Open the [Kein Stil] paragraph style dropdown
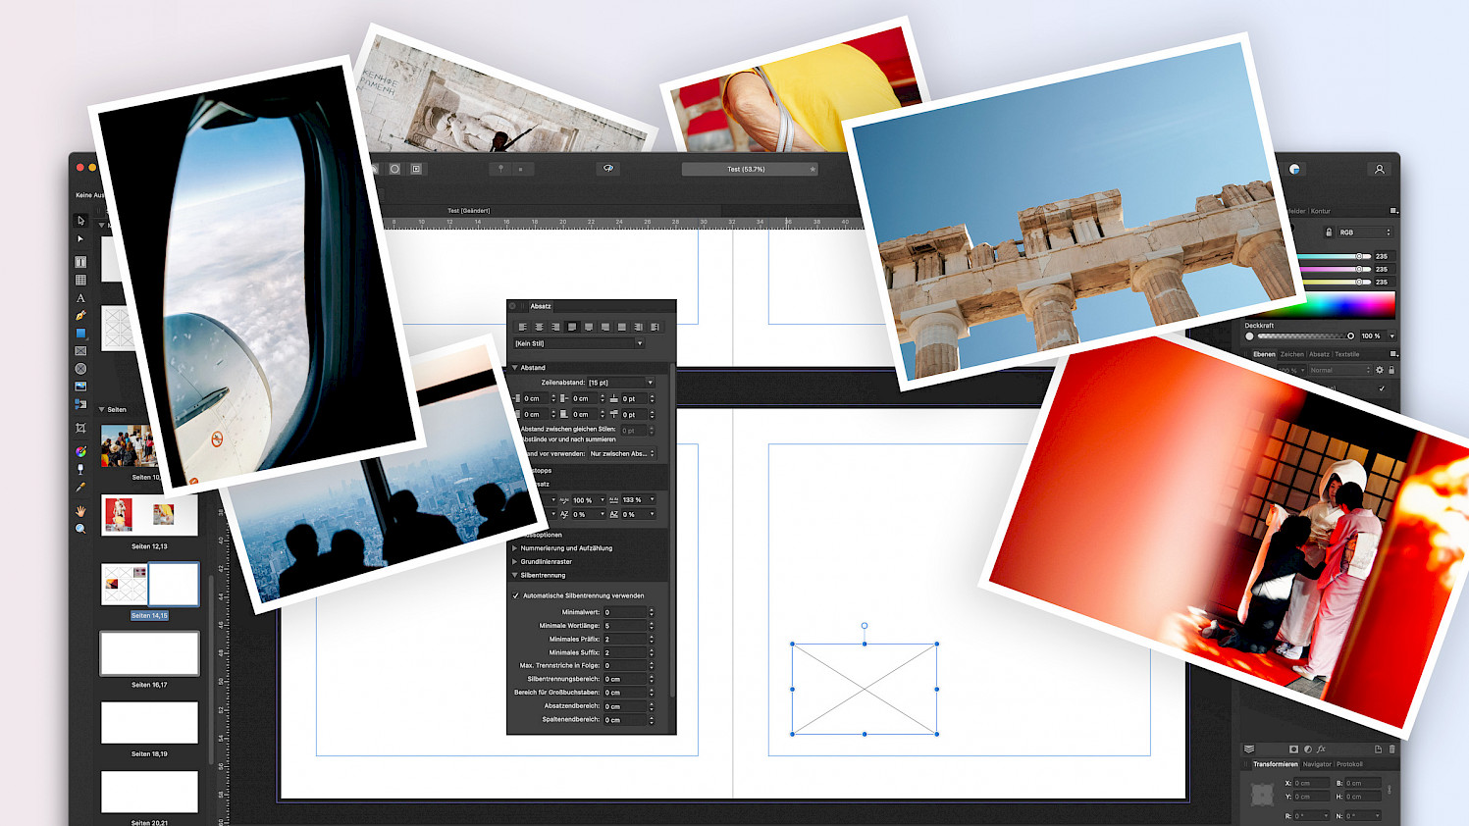1469x826 pixels. [x=579, y=343]
